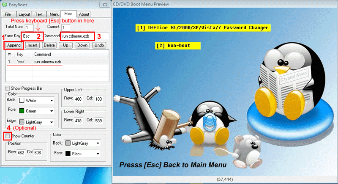Focus the Func Key input box
Viewport: 338px width, 184px height.
[x=32, y=36]
